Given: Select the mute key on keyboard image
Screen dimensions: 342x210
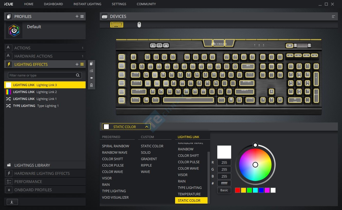Looking at the screenshot, I should coord(290,46).
